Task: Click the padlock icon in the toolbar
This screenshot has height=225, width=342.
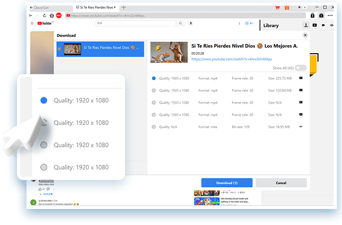Action: [312, 16]
